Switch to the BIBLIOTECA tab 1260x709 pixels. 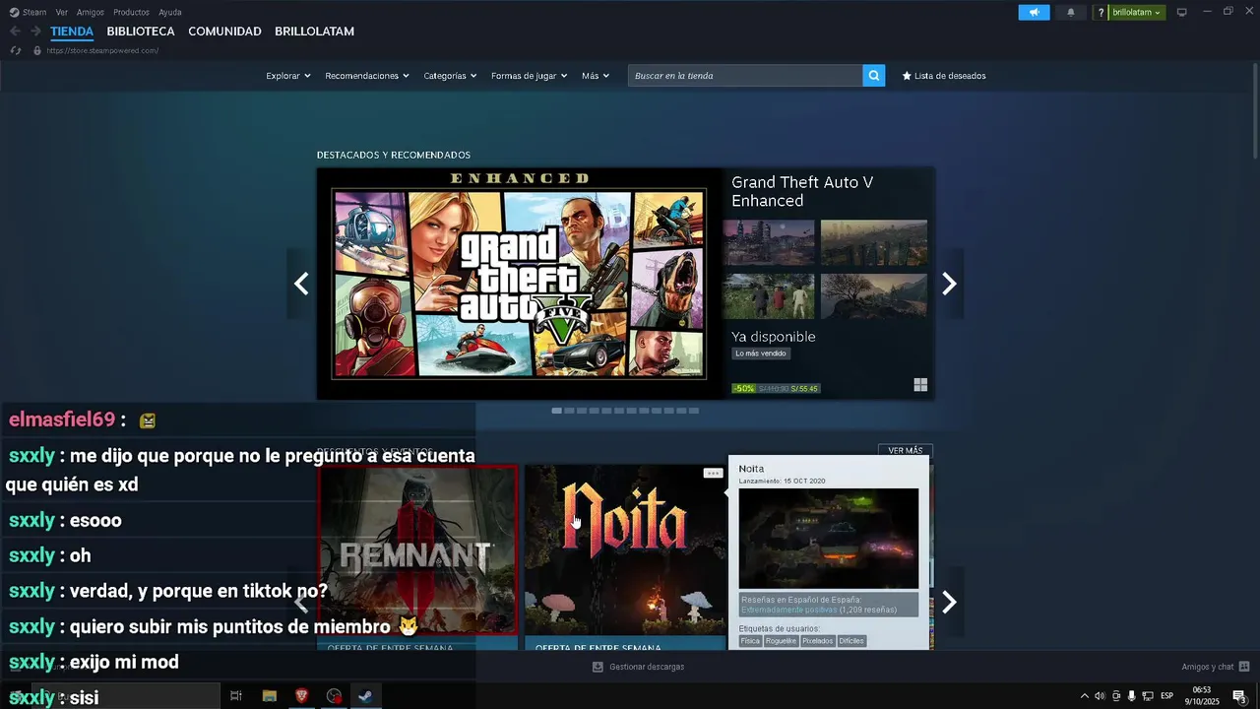pos(141,32)
